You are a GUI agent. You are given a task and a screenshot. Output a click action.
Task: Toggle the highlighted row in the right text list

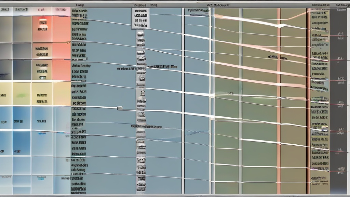coord(320,83)
